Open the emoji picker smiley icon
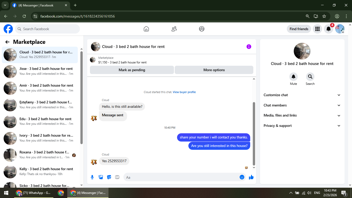This screenshot has width=352, height=198. click(242, 177)
